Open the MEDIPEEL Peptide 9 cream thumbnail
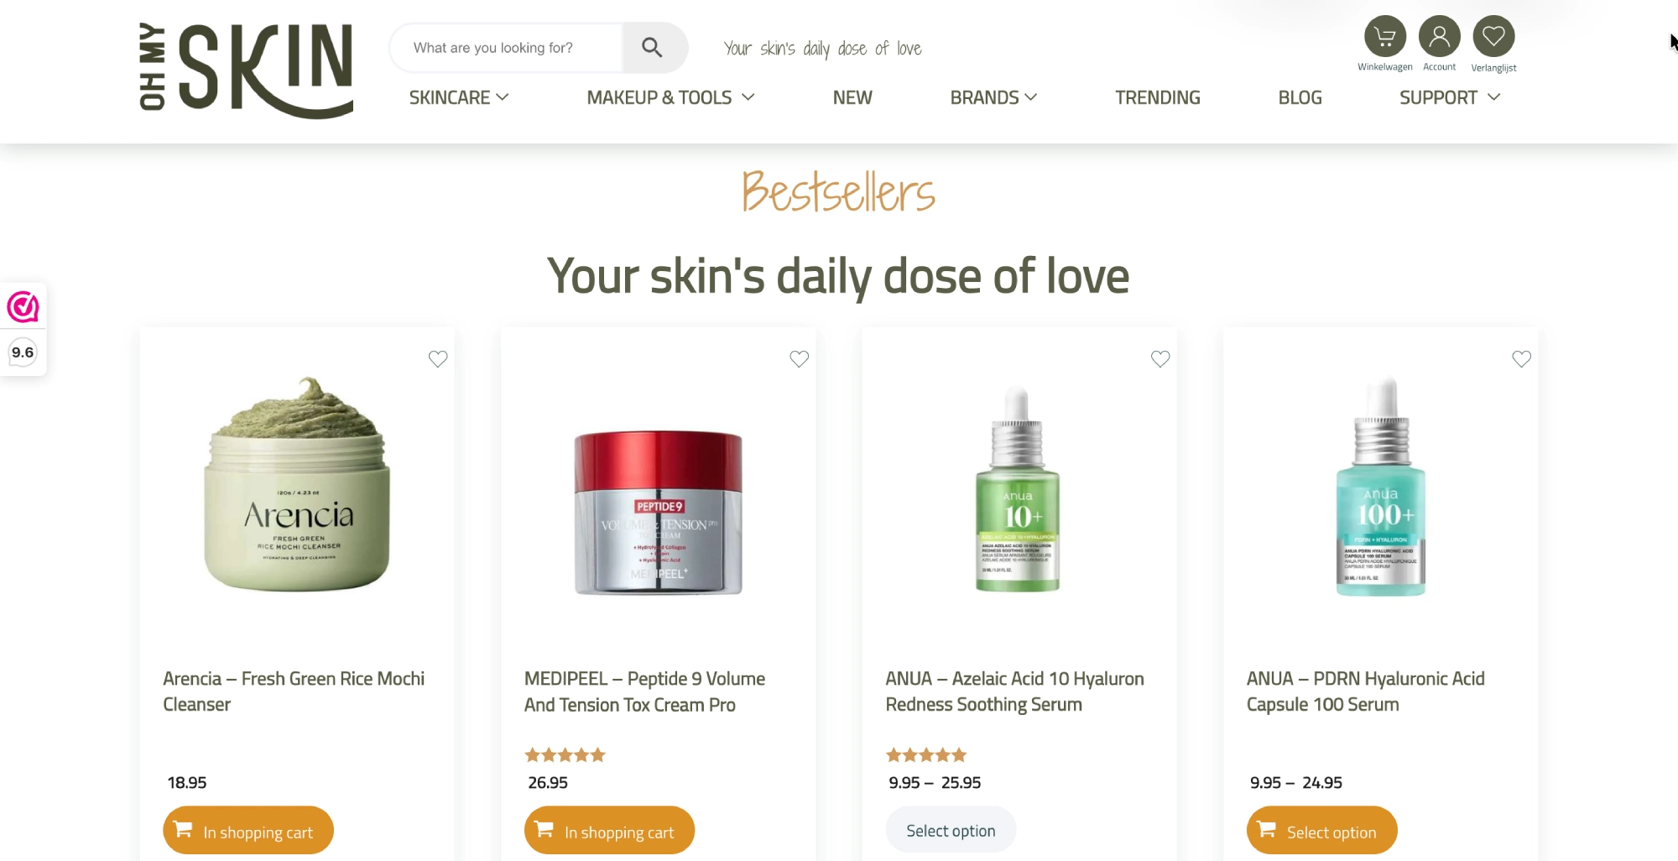Screen dimensions: 1678x861 coord(659,512)
